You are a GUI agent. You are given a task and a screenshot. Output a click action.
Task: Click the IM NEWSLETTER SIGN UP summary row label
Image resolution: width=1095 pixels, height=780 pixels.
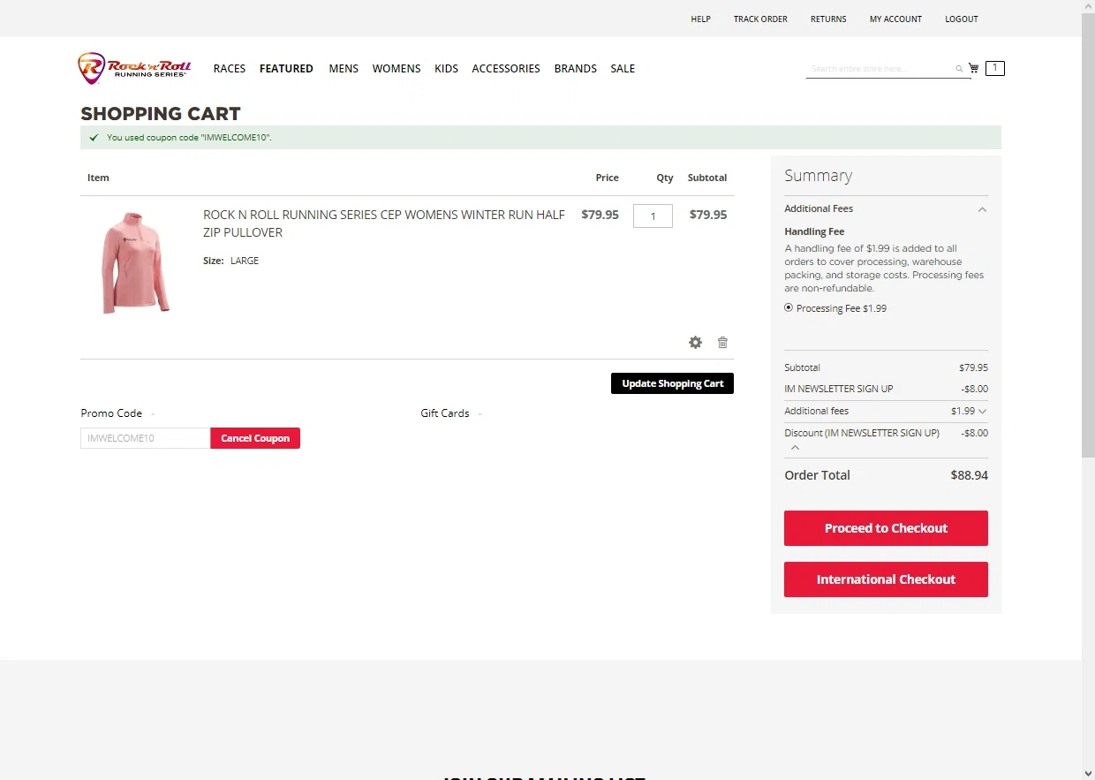[x=838, y=389]
